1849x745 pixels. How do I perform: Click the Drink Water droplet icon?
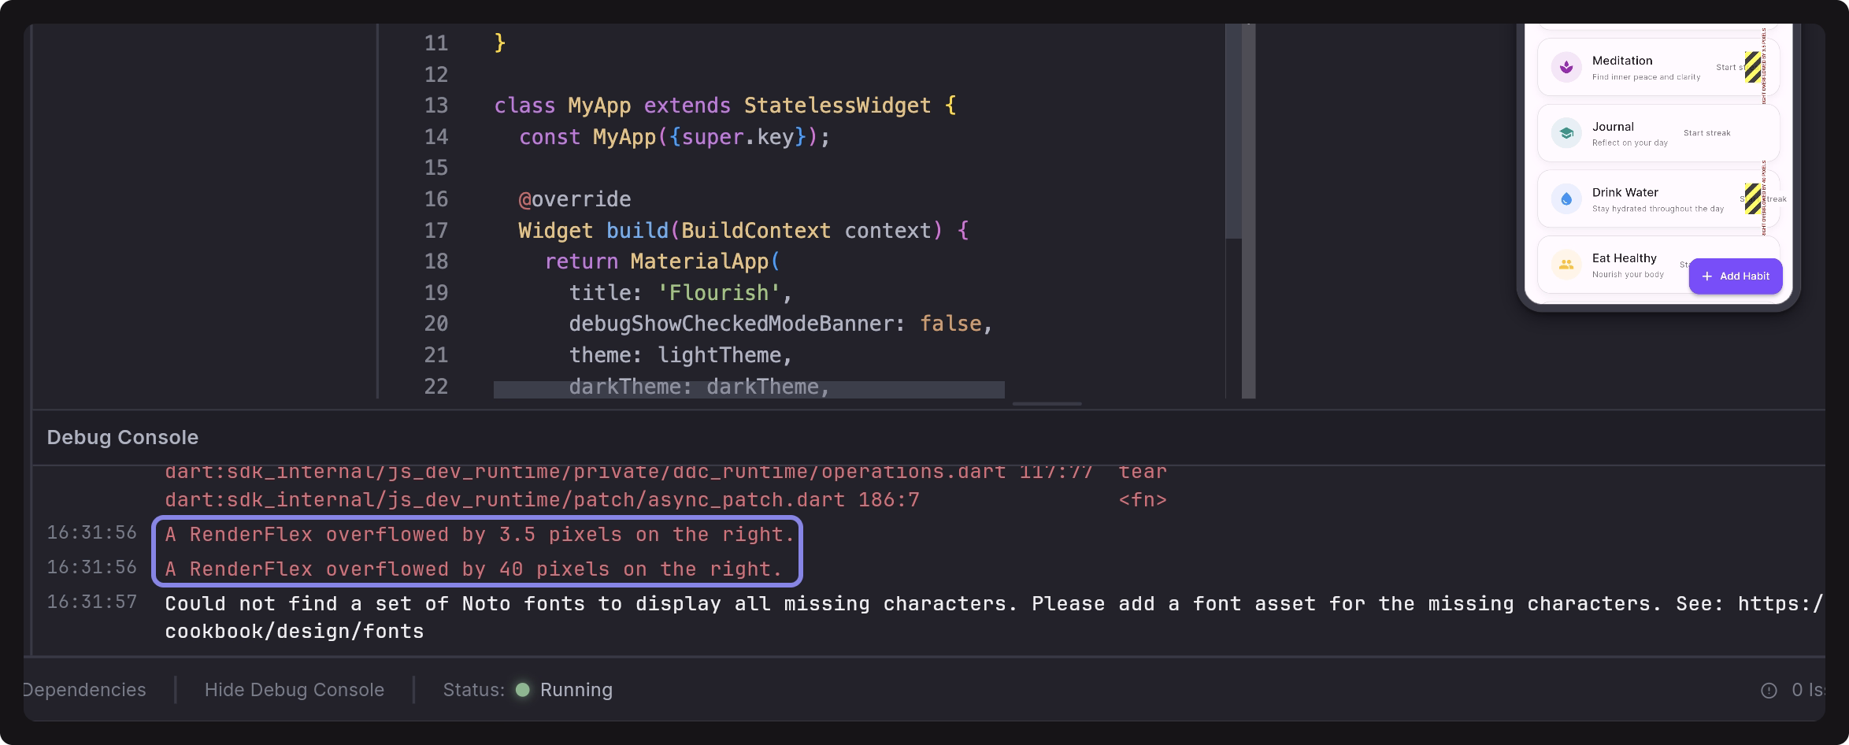click(1566, 199)
